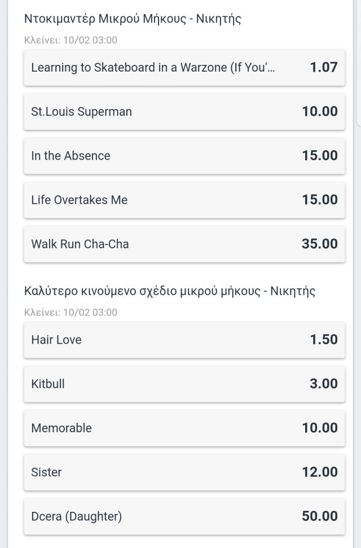Viewport: 361px width, 548px height.
Task: Choose In the Absence selection
Action: [x=184, y=156]
